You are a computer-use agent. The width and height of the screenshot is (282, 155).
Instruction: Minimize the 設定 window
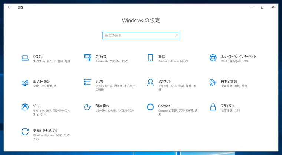pyautogui.click(x=252, y=7)
